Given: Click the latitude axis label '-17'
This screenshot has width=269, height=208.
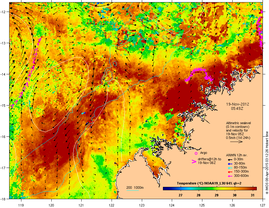Looking at the screenshot, I should tap(3, 168).
